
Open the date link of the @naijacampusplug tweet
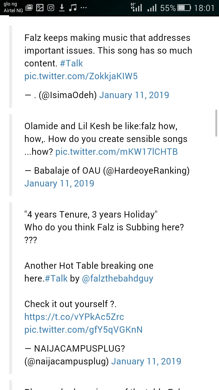pyautogui.click(x=146, y=361)
